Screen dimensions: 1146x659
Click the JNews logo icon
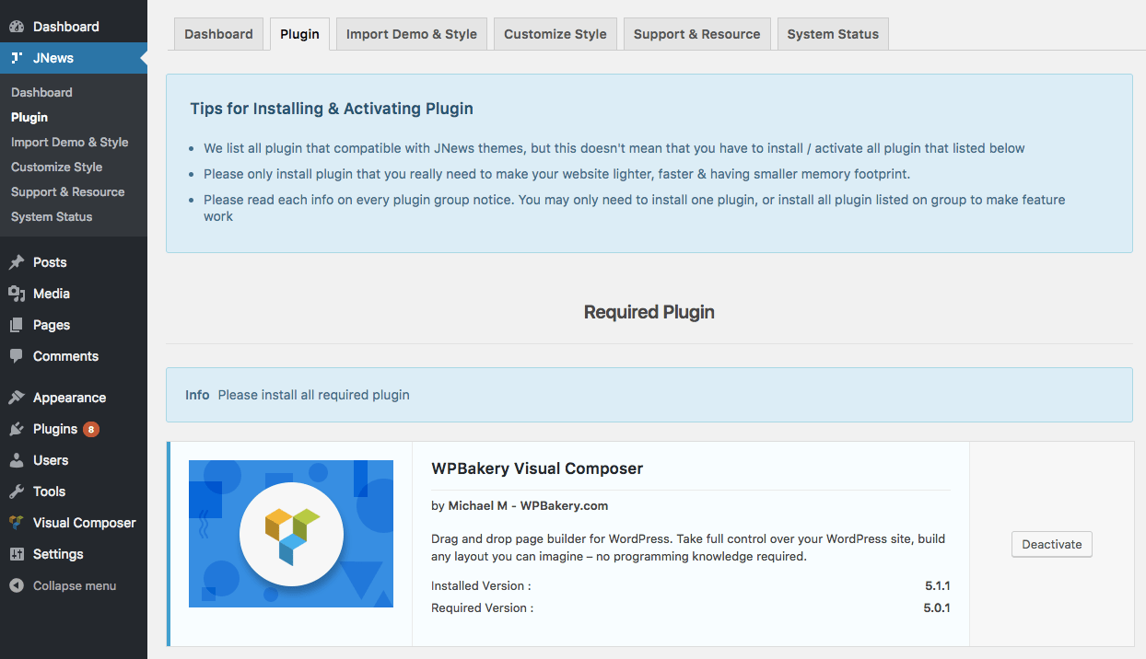pos(17,58)
